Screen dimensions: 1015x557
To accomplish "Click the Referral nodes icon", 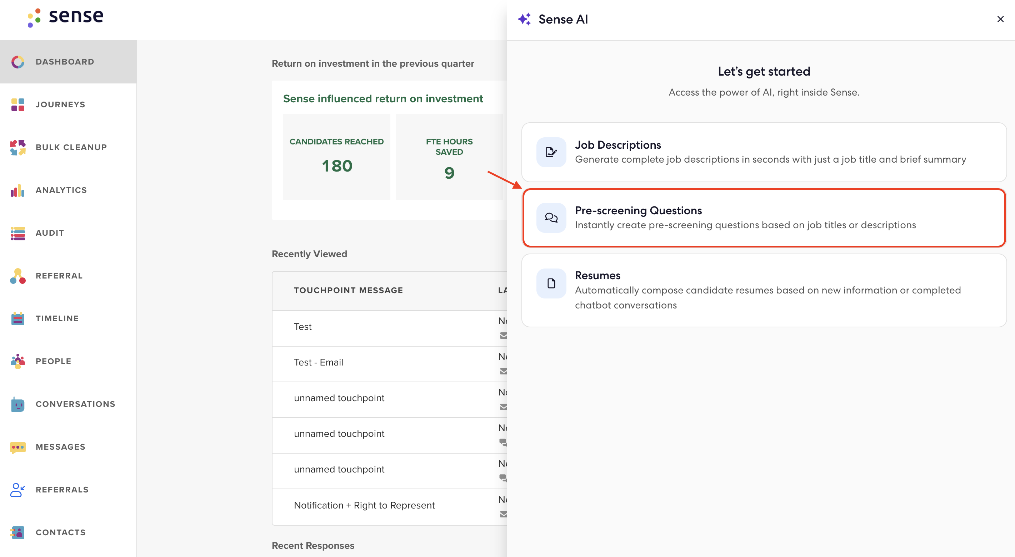I will (x=18, y=276).
